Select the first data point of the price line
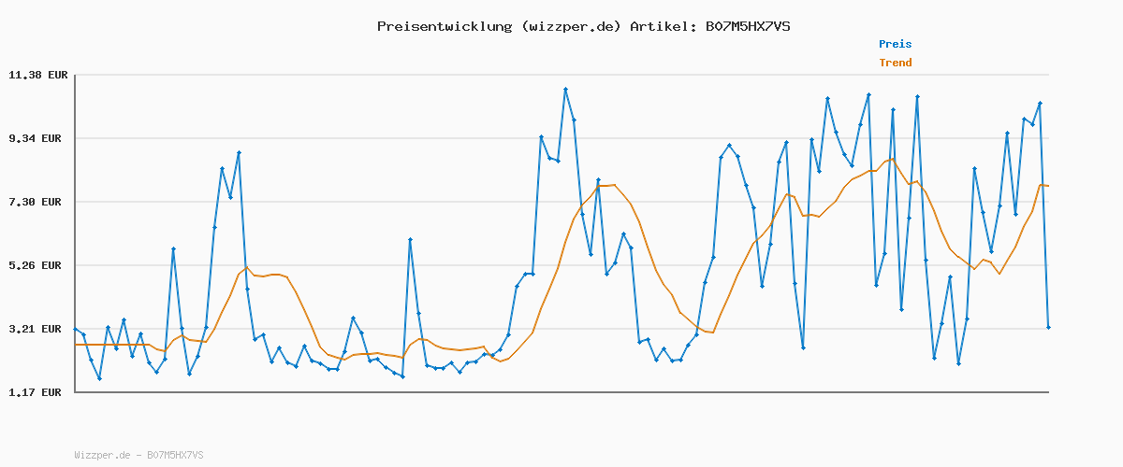This screenshot has width=1123, height=467. point(75,329)
